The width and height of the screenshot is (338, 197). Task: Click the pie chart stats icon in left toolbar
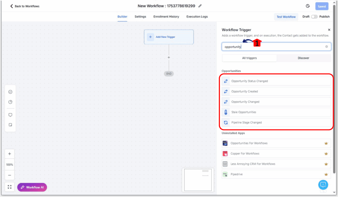[x=10, y=102]
